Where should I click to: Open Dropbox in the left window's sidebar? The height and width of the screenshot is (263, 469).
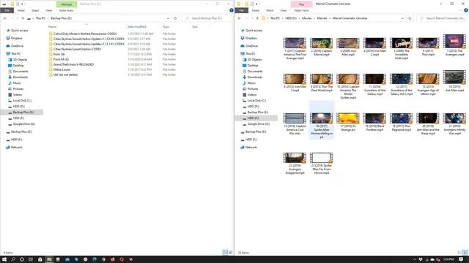click(14, 38)
